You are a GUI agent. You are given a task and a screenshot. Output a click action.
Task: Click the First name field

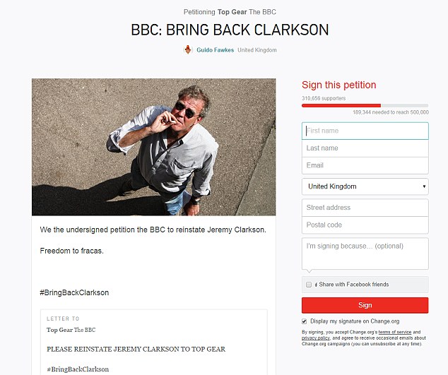pyautogui.click(x=365, y=131)
